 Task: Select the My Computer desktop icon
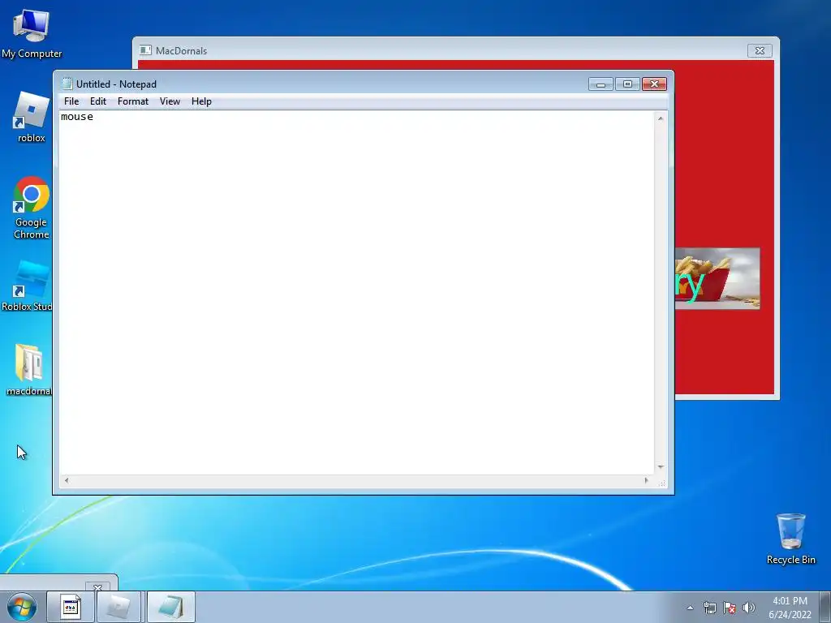(x=32, y=33)
